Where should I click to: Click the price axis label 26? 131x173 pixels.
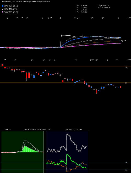pos(125,83)
